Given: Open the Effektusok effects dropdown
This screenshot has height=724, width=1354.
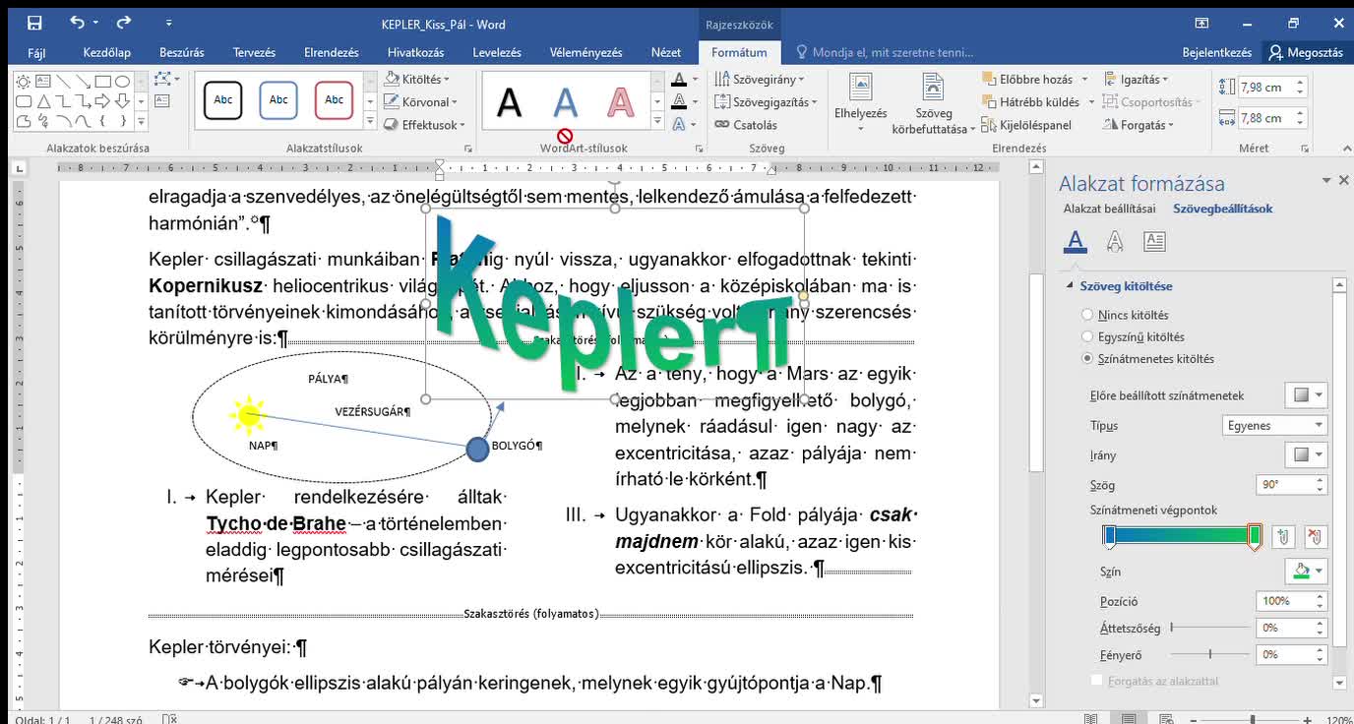Looking at the screenshot, I should tap(425, 125).
